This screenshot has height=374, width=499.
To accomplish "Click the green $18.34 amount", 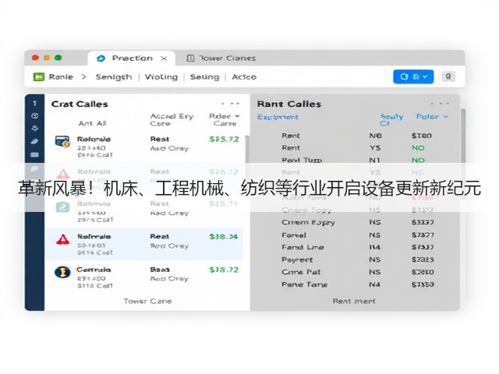I will (224, 237).
